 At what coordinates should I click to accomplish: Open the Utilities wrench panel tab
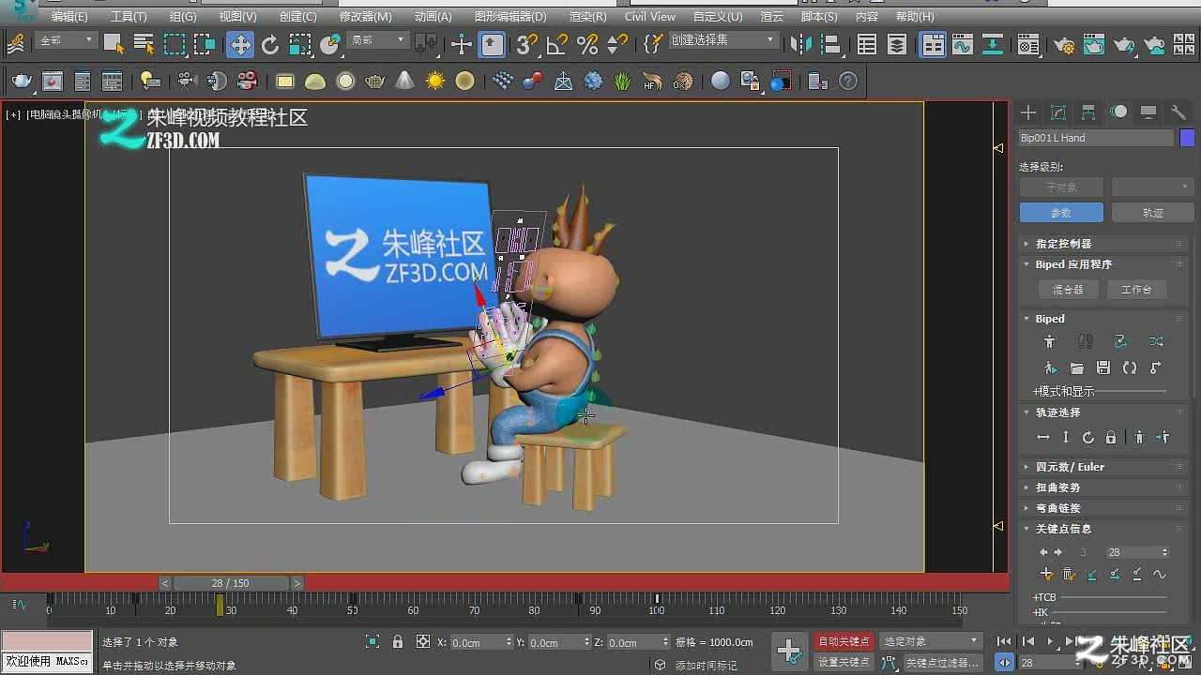point(1178,112)
